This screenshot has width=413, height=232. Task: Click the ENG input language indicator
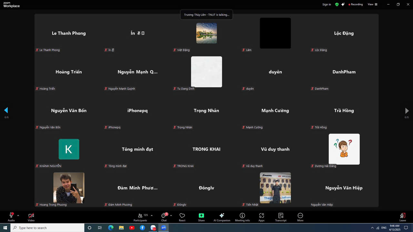pyautogui.click(x=384, y=228)
